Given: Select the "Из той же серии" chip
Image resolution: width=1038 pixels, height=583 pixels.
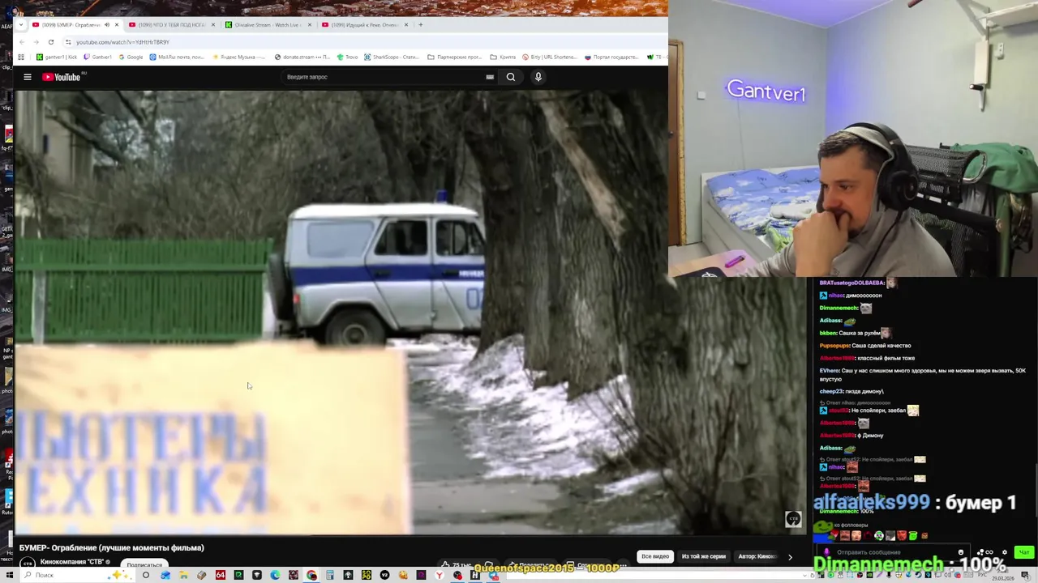Looking at the screenshot, I should click(704, 556).
